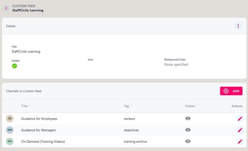This screenshot has width=248, height=151.
Task: Click the 'objectives' tag cell
Action: pyautogui.click(x=131, y=130)
